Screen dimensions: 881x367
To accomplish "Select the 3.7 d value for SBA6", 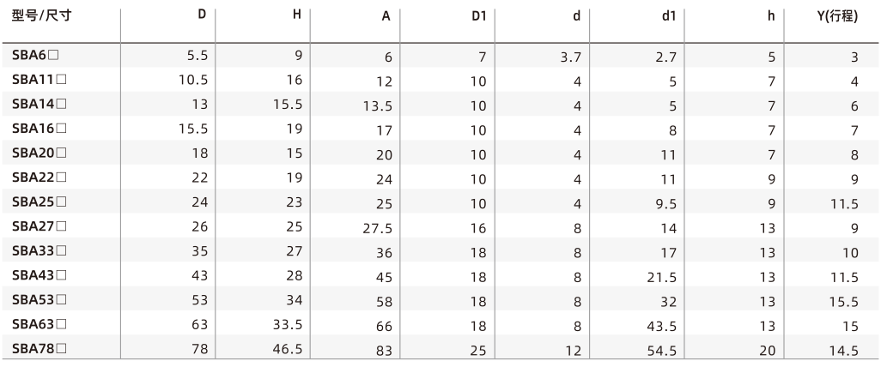I will (x=571, y=57).
